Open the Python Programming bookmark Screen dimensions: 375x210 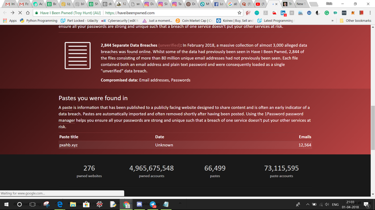(39, 21)
